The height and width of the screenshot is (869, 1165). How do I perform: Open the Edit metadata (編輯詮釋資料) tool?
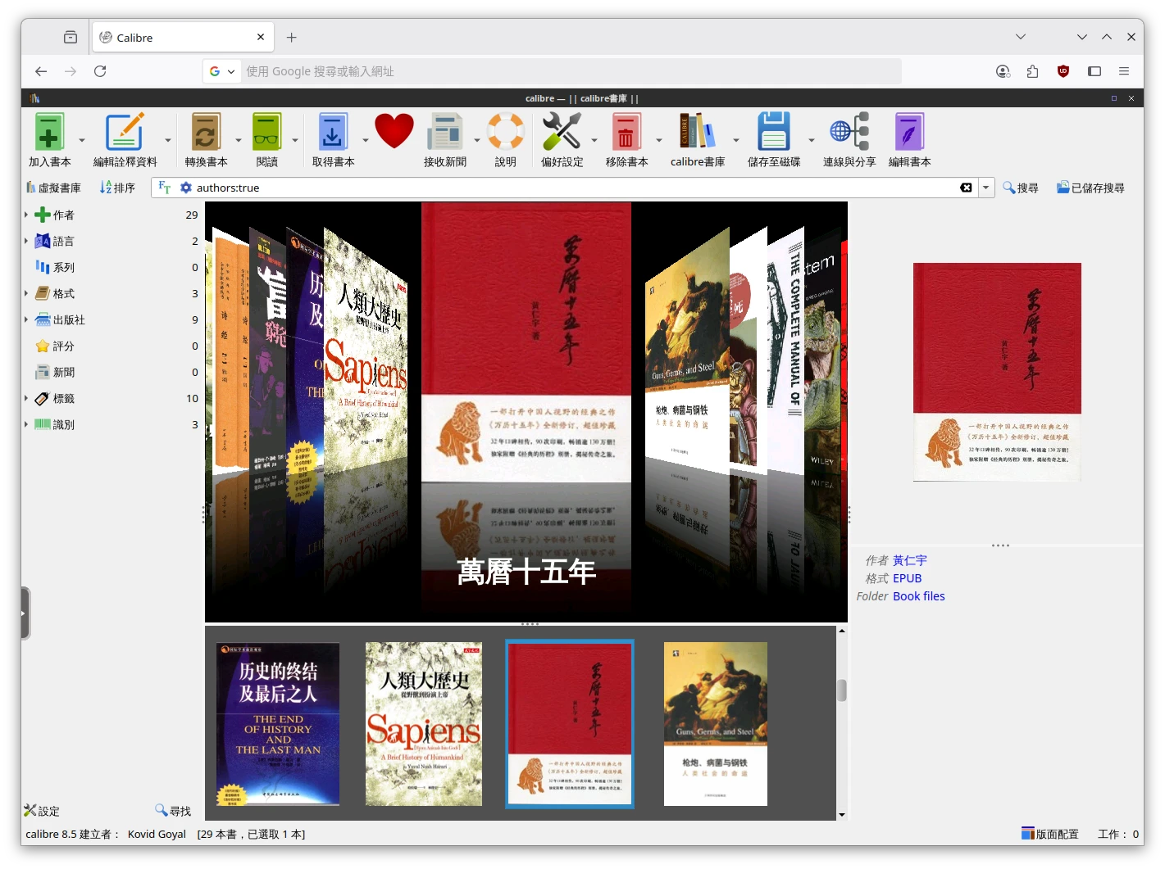tap(125, 133)
